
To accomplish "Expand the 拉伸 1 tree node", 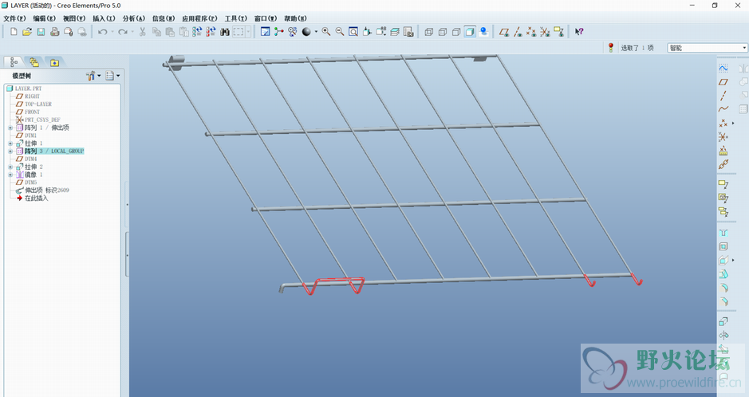I will [x=10, y=143].
